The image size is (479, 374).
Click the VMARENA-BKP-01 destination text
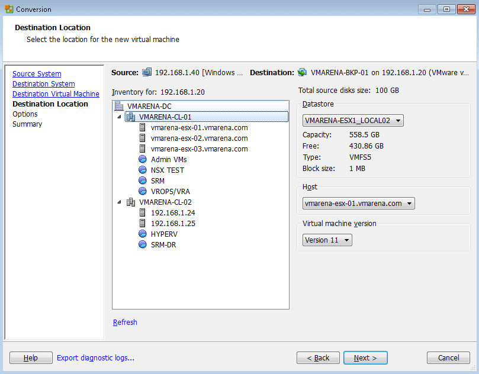click(x=390, y=72)
